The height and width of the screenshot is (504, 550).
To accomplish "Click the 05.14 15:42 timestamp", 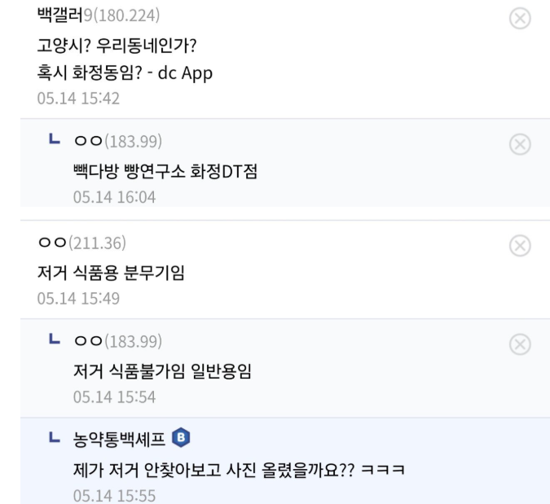I will click(x=78, y=99).
